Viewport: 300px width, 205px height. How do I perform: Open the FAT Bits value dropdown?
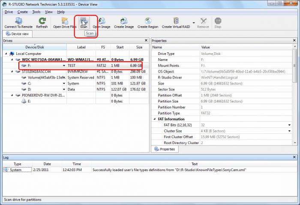click(x=289, y=125)
